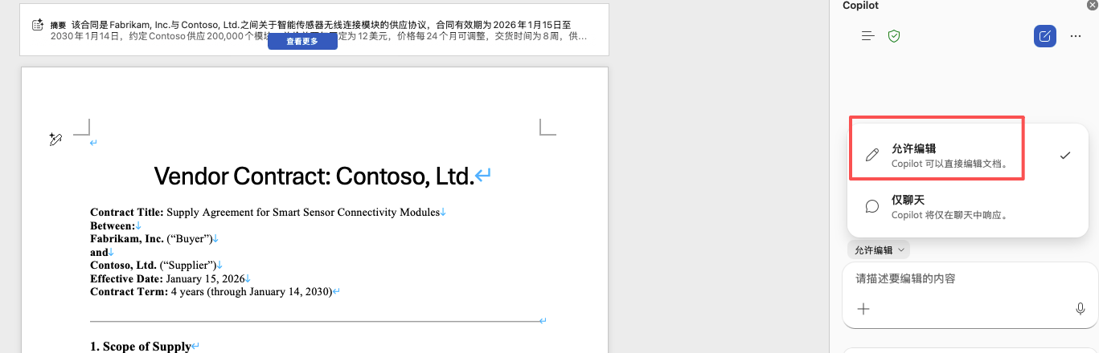The image size is (1099, 353).
Task: Click the 1. Scope of Supply heading
Action: coord(140,347)
